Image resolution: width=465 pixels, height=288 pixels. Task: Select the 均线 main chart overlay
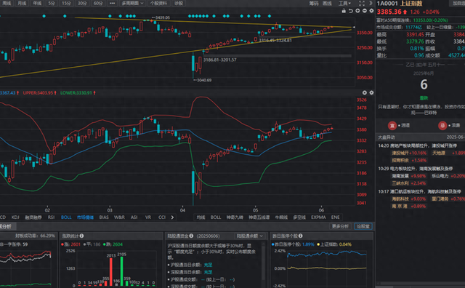pos(201,217)
